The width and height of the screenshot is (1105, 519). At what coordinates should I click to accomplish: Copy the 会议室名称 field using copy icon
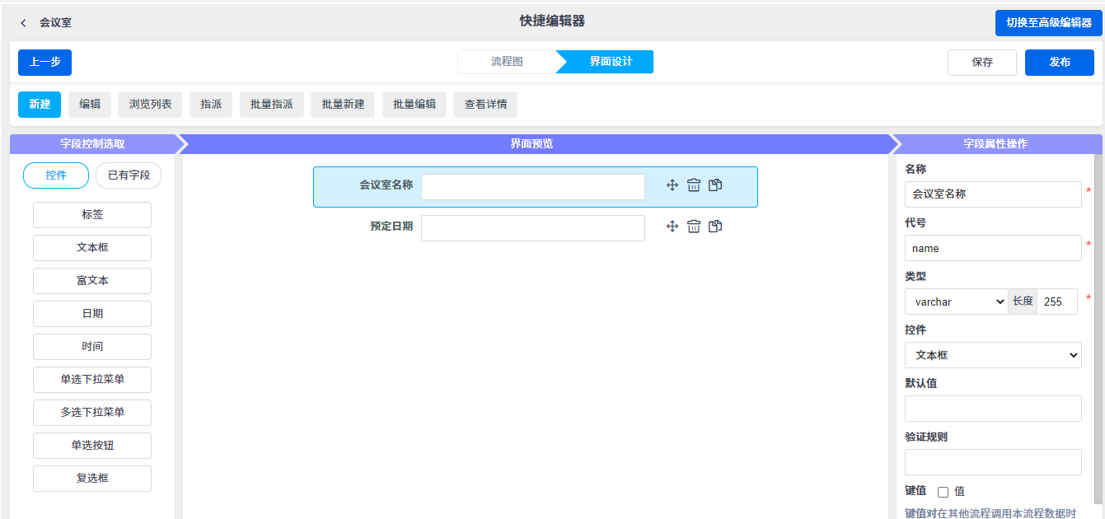point(715,185)
